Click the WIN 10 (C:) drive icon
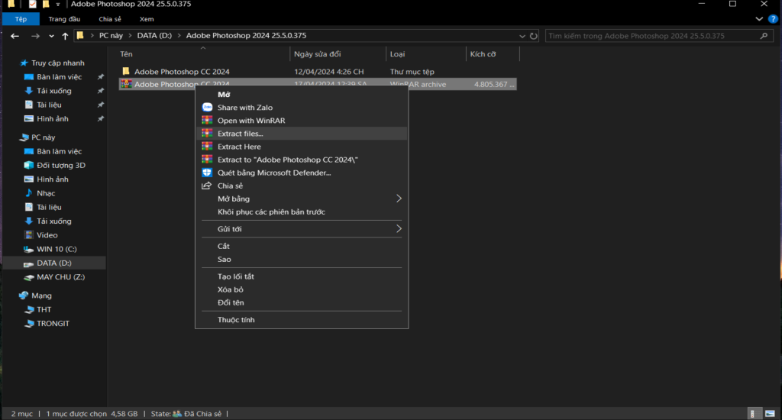 29,249
